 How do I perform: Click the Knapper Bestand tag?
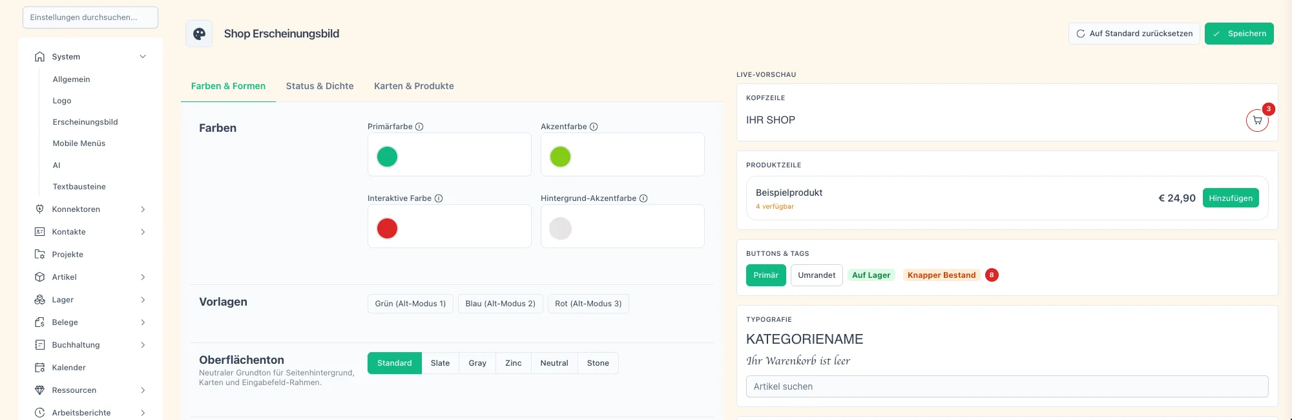tap(941, 275)
